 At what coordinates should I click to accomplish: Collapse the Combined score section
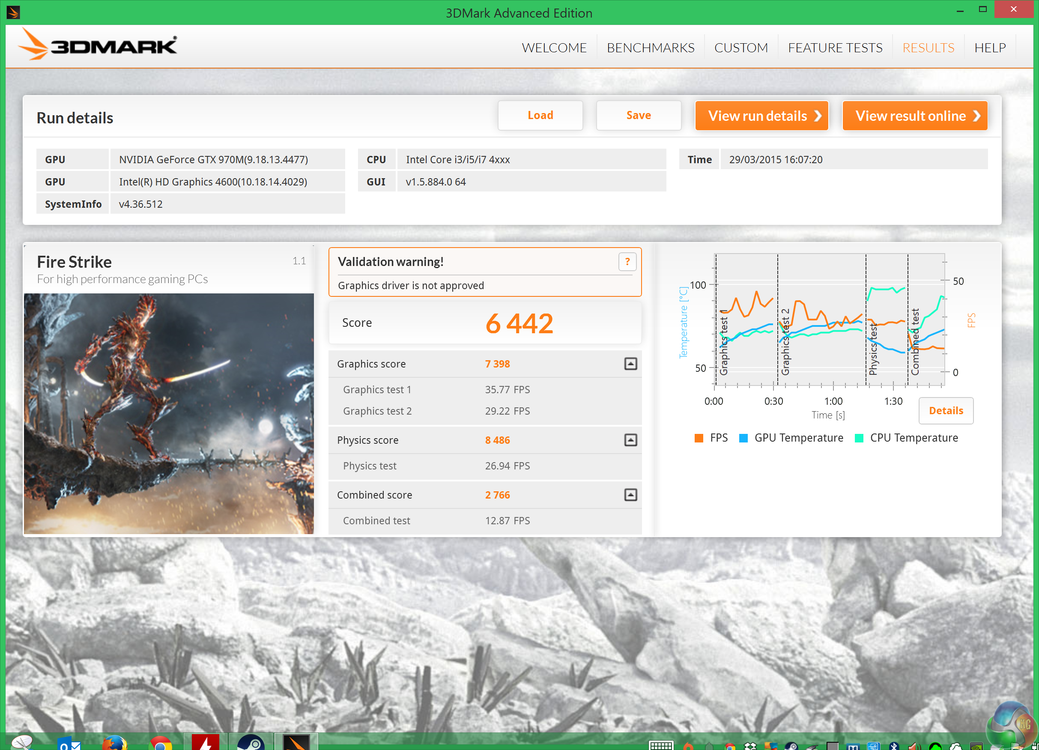pos(630,495)
